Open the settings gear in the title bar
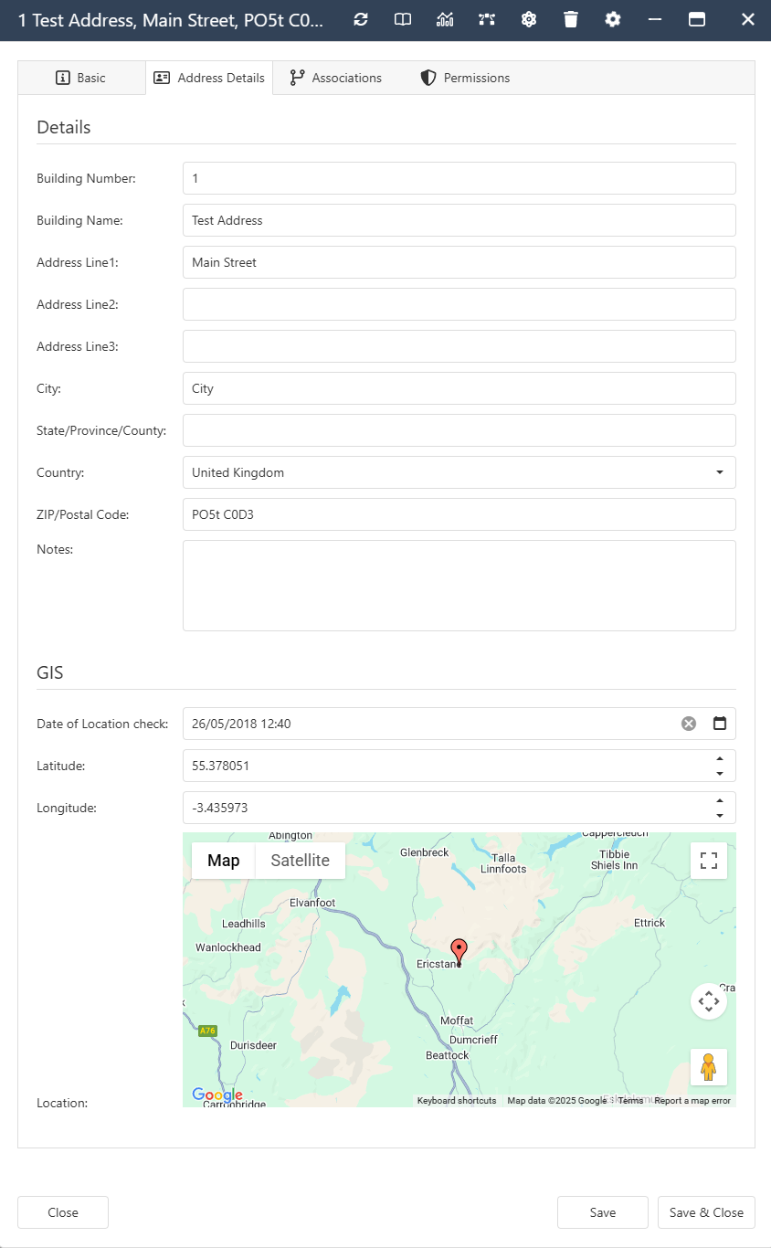This screenshot has width=771, height=1248. click(x=612, y=19)
